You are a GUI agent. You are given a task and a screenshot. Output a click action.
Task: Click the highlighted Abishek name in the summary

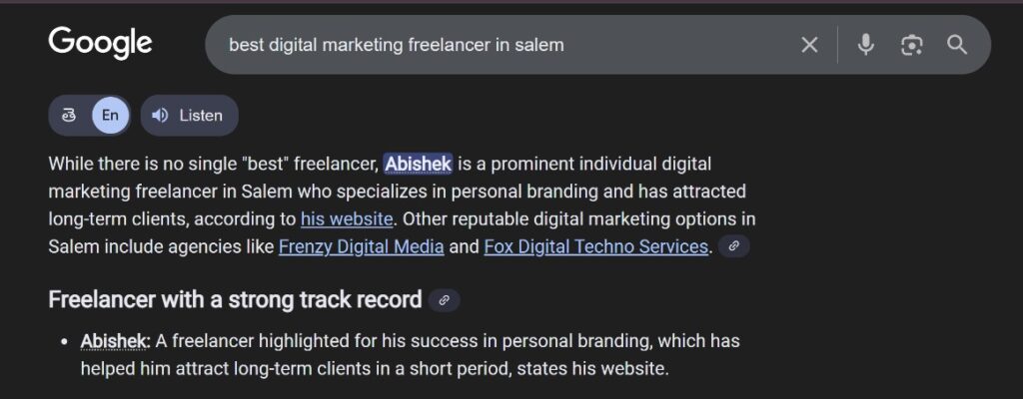[419, 164]
